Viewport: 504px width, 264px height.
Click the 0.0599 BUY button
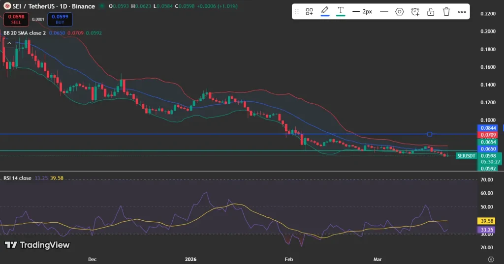pyautogui.click(x=60, y=19)
